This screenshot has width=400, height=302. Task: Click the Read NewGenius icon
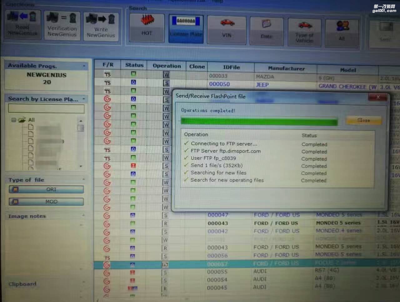[22, 25]
